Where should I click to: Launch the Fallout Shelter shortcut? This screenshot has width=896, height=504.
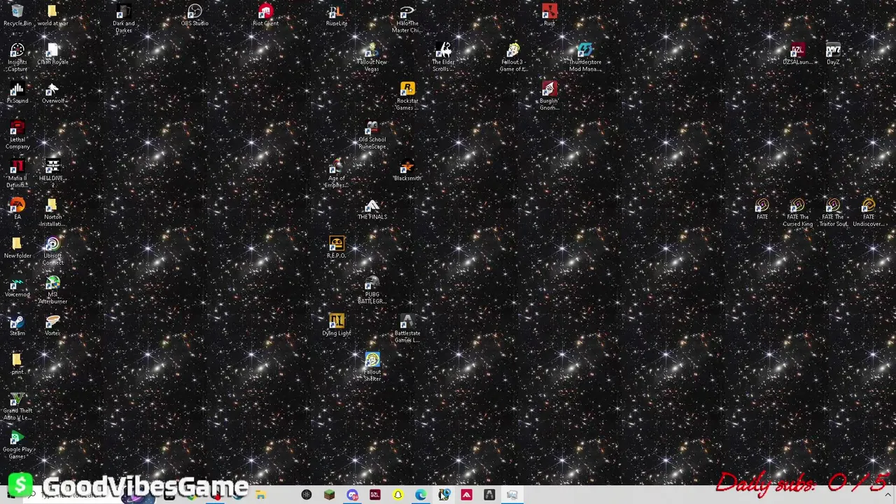[x=372, y=367]
